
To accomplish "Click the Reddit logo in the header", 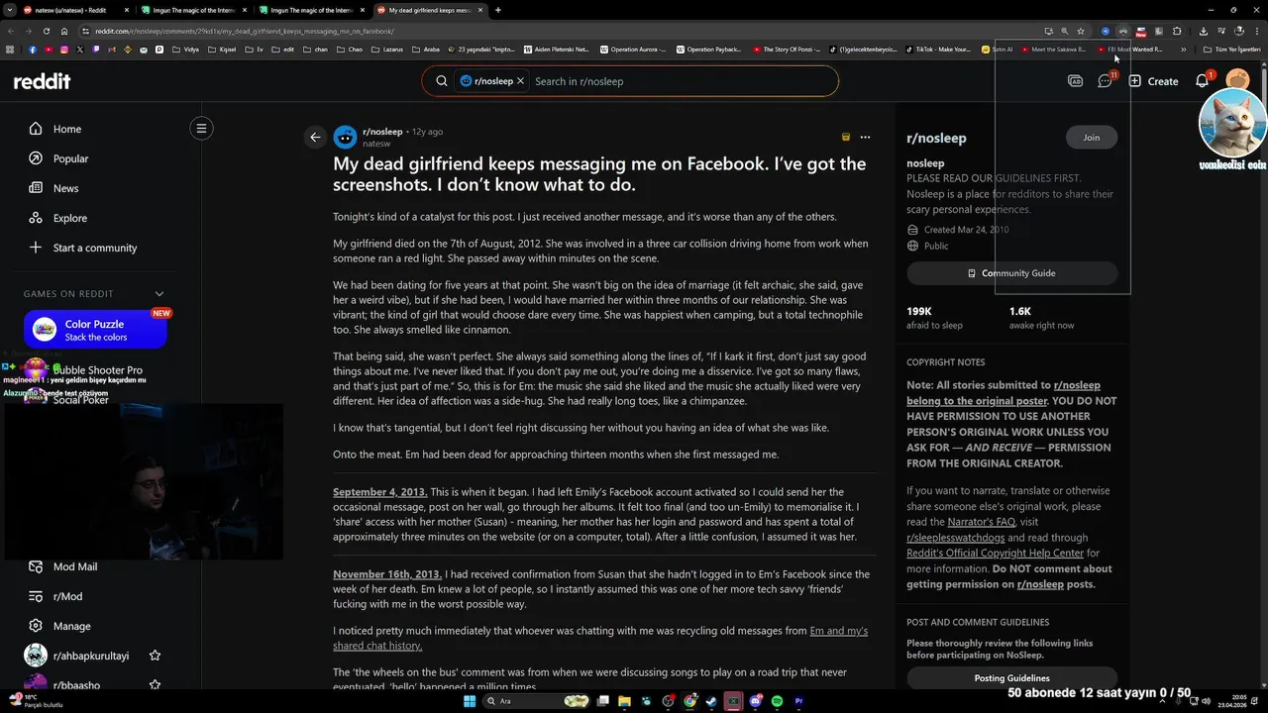I will click(42, 81).
